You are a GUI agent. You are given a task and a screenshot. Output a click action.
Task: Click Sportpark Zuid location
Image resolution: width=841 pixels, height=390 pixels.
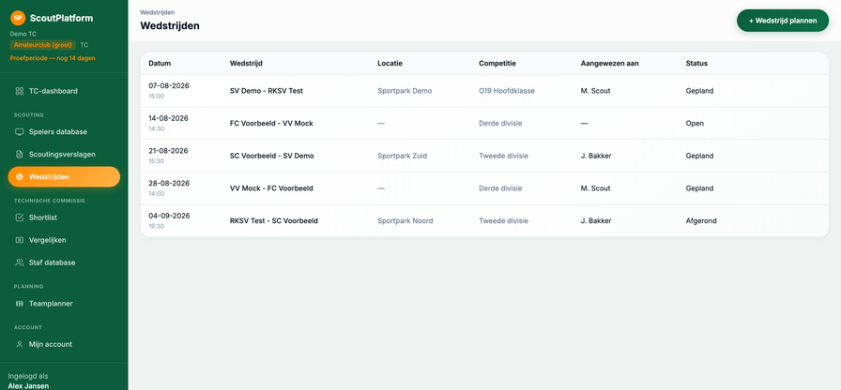pos(403,156)
